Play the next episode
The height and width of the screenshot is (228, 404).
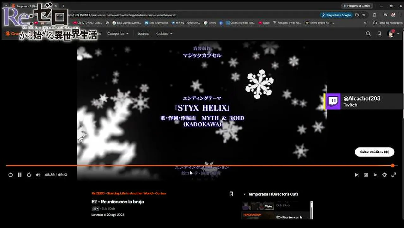coord(357,175)
